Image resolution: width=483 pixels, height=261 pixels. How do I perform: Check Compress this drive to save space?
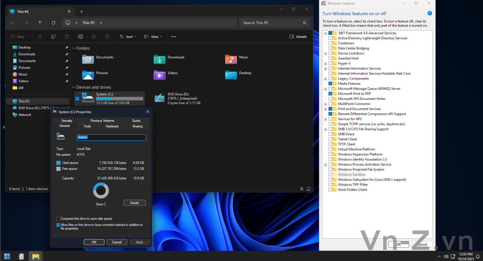coord(58,219)
